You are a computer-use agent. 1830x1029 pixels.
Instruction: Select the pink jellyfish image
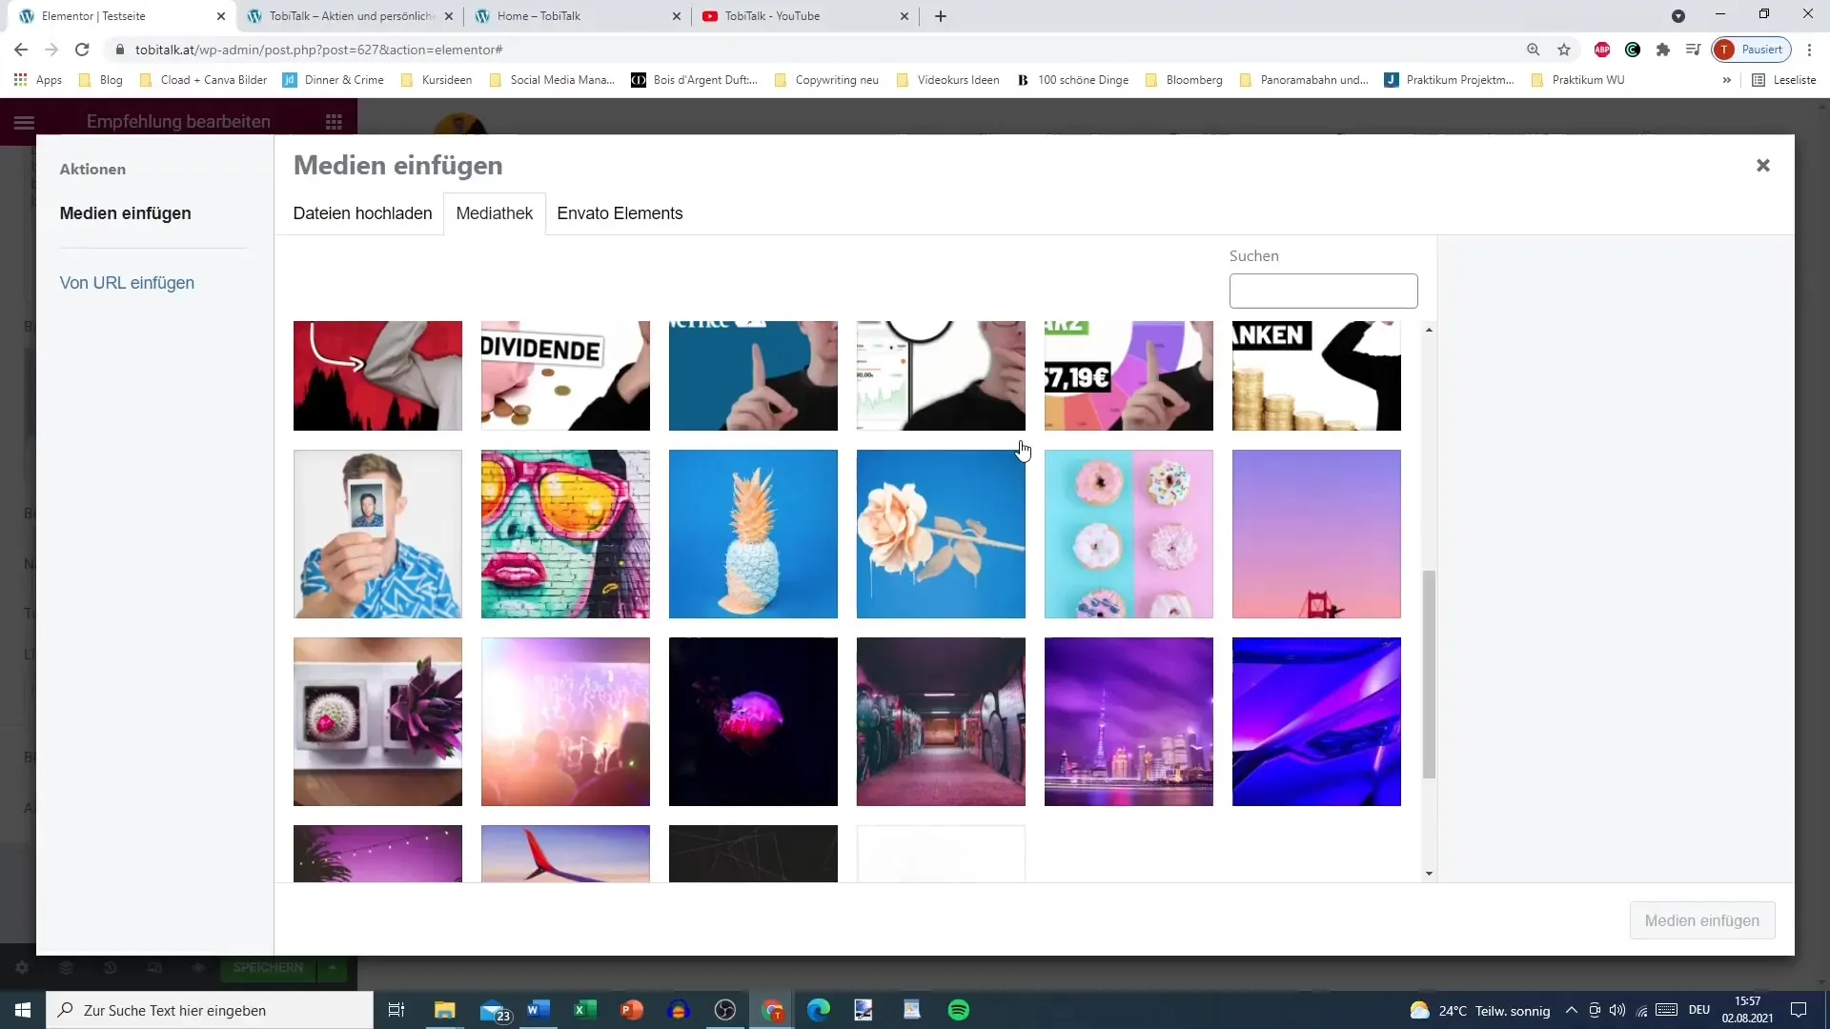tap(753, 721)
